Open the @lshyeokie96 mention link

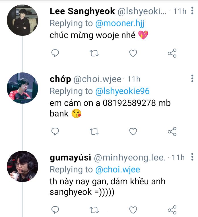pos(122,91)
